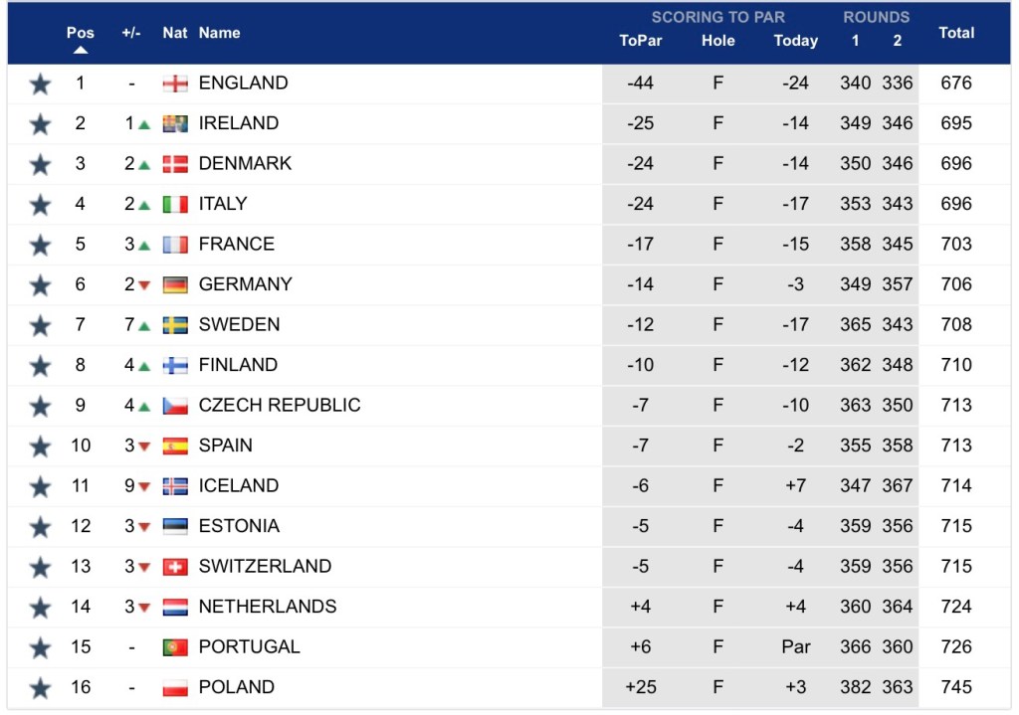Star the Ireland team row
Viewport: 1019px width, 715px height.
point(40,124)
